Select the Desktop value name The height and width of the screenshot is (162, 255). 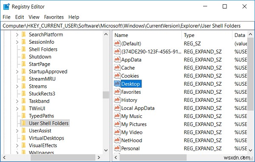(x=131, y=84)
